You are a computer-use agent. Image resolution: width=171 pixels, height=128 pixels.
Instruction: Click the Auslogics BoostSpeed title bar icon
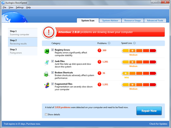click(x=3, y=3)
